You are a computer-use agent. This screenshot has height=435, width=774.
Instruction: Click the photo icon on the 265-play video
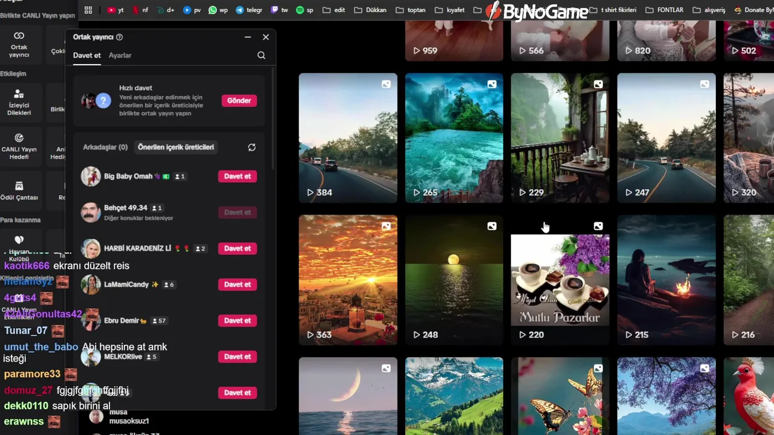click(x=492, y=85)
